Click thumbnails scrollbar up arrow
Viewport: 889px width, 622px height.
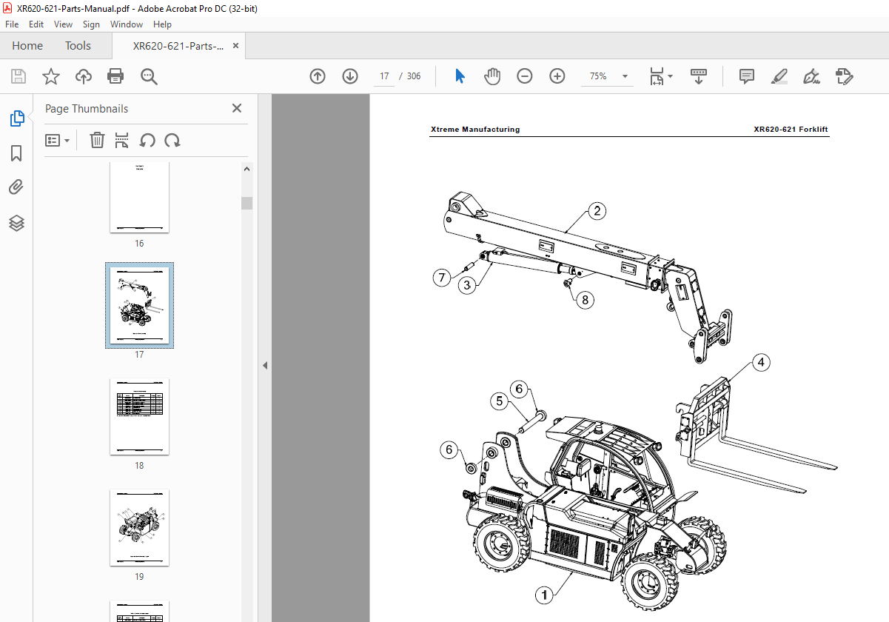click(247, 169)
